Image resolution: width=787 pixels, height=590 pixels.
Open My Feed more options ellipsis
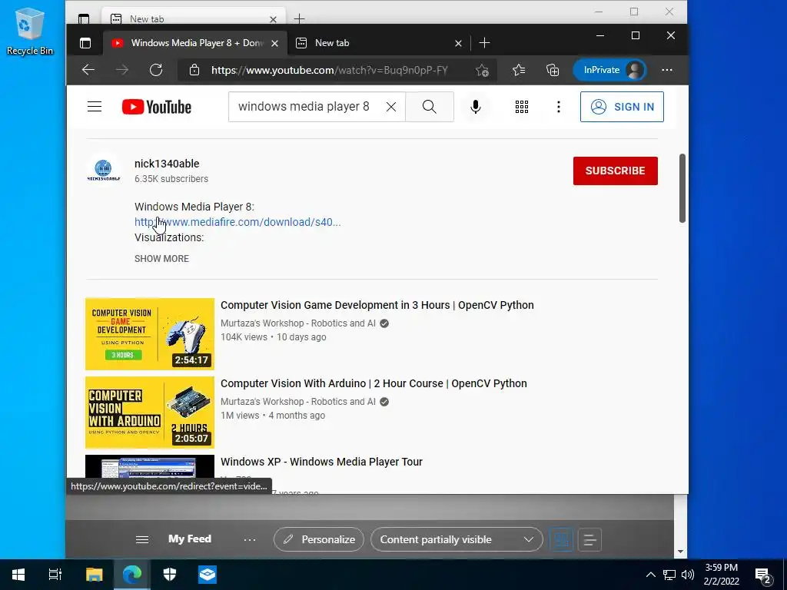(x=250, y=540)
